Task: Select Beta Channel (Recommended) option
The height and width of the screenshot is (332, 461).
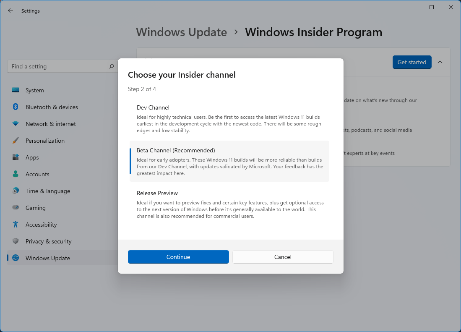Action: [229, 161]
